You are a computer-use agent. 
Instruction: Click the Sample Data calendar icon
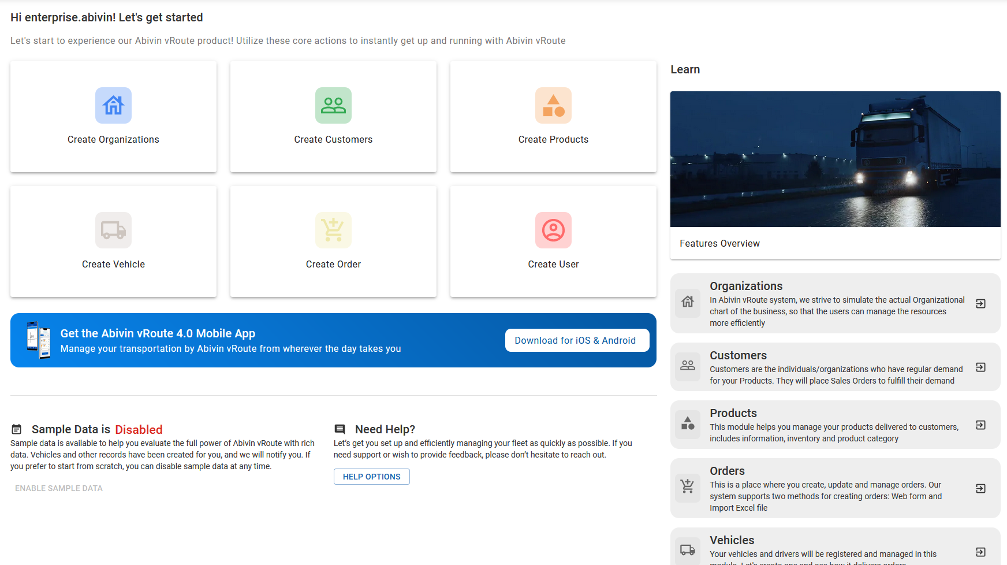point(17,429)
